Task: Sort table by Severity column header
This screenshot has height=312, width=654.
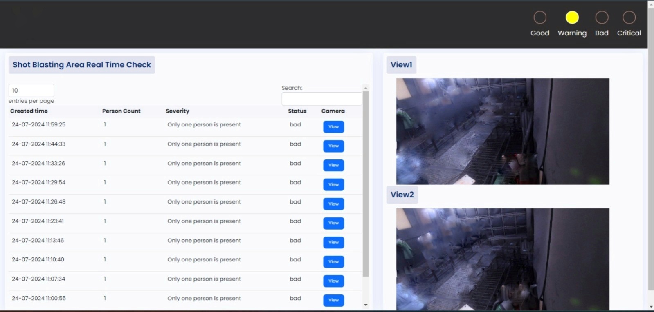Action: [x=178, y=111]
